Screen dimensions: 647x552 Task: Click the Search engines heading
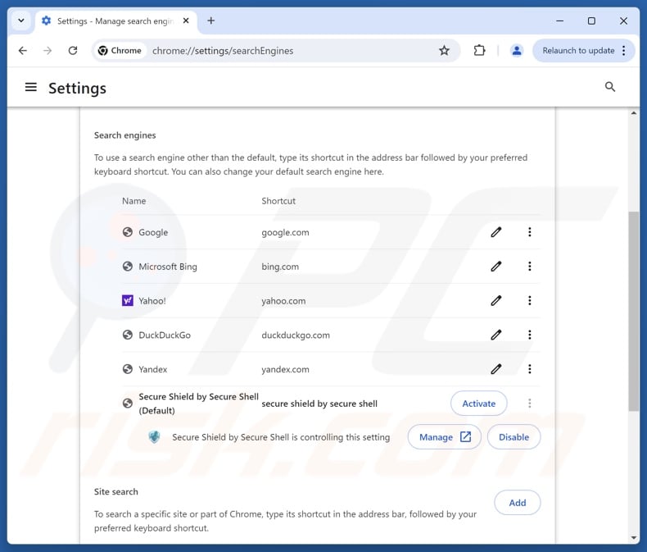click(x=125, y=135)
